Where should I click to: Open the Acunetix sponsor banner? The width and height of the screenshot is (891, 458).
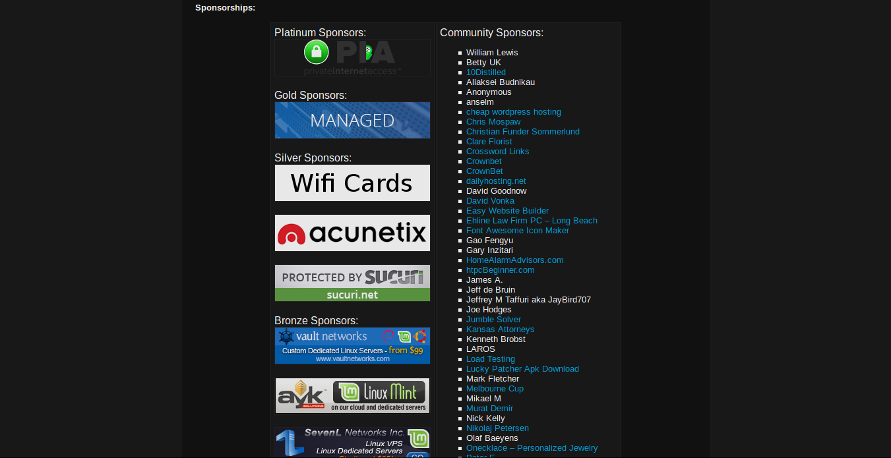[x=352, y=233]
